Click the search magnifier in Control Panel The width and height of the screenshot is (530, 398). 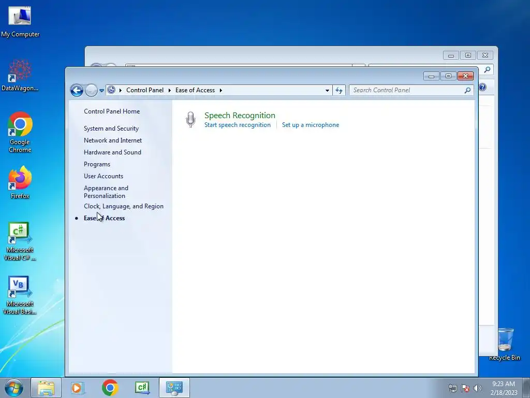click(x=468, y=90)
